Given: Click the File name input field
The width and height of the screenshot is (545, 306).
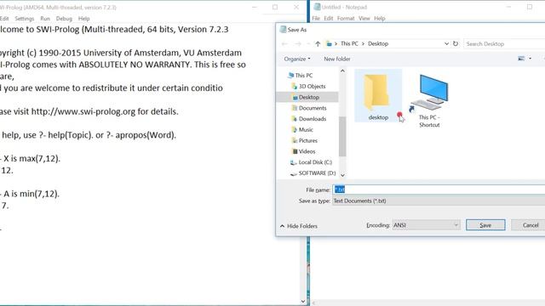Looking at the screenshot, I should (x=439, y=190).
